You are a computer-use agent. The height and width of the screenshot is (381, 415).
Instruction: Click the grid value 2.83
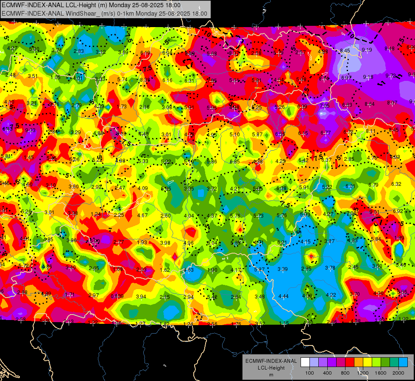pos(78,51)
